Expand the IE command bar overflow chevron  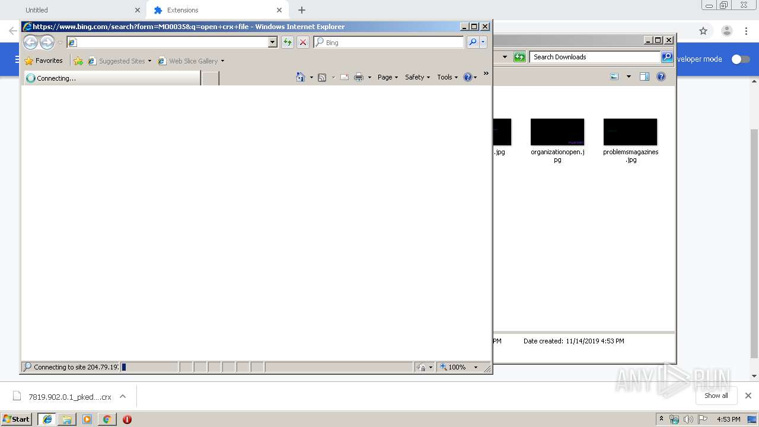coord(486,74)
